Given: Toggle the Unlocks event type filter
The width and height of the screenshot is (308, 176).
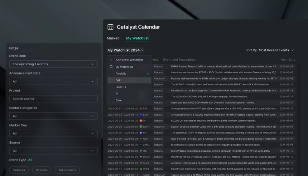Looking at the screenshot, I should point(19,170).
